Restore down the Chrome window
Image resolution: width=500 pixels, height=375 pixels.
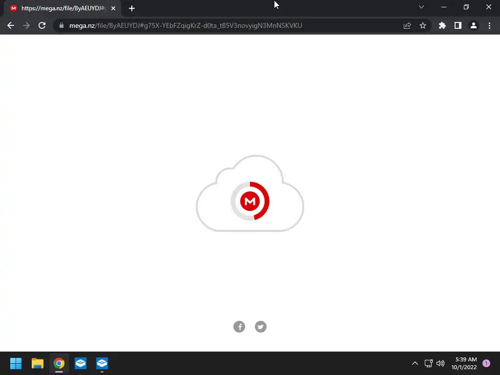coord(466,7)
